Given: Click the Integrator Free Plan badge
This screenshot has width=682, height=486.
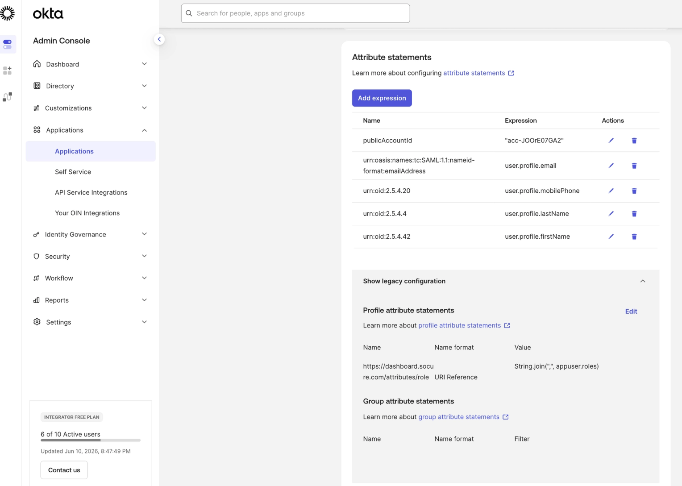Looking at the screenshot, I should [x=72, y=417].
